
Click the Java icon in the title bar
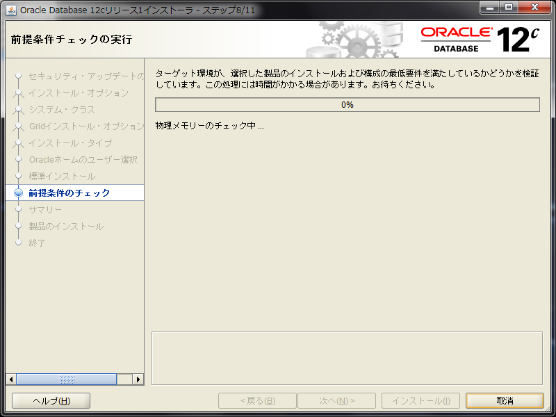[11, 10]
